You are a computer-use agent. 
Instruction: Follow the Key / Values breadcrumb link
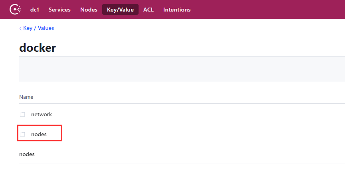[x=38, y=28]
